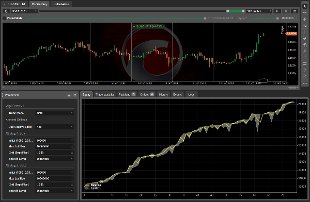Open the Orders tab
This screenshot has height=202, width=310.
tap(147, 95)
